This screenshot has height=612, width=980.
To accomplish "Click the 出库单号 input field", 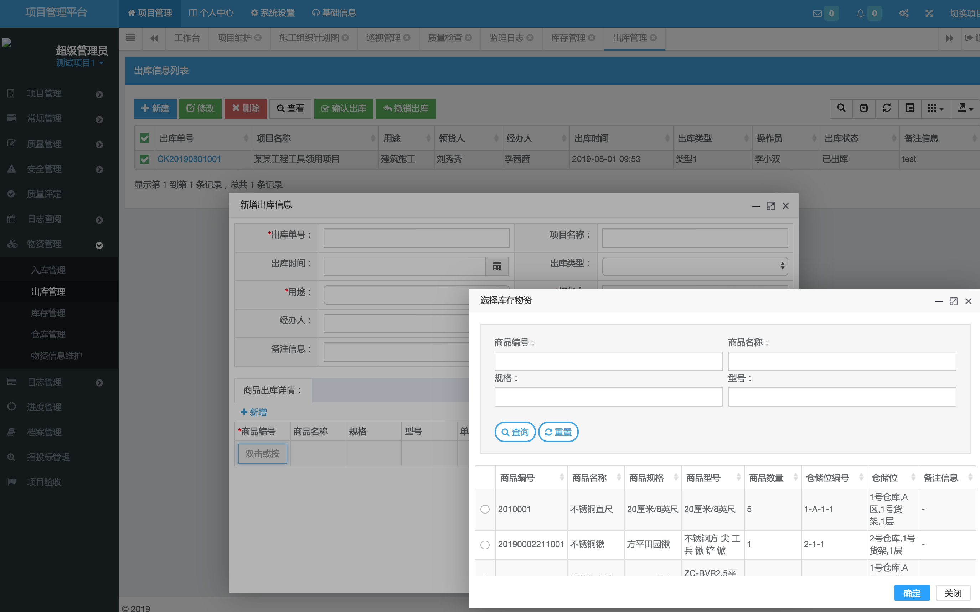I will (x=416, y=238).
